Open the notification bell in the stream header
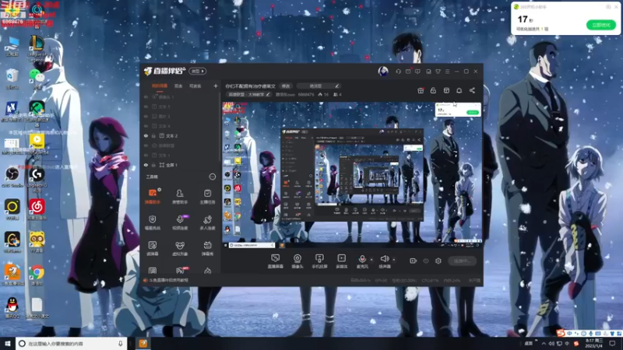Image resolution: width=623 pixels, height=350 pixels. pos(459,90)
